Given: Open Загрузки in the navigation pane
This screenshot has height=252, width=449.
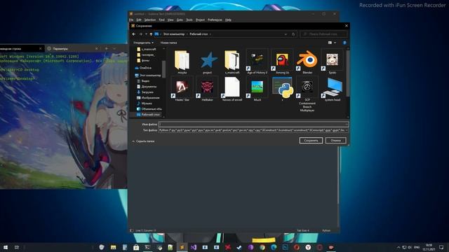Looking at the screenshot, I should point(147,92).
